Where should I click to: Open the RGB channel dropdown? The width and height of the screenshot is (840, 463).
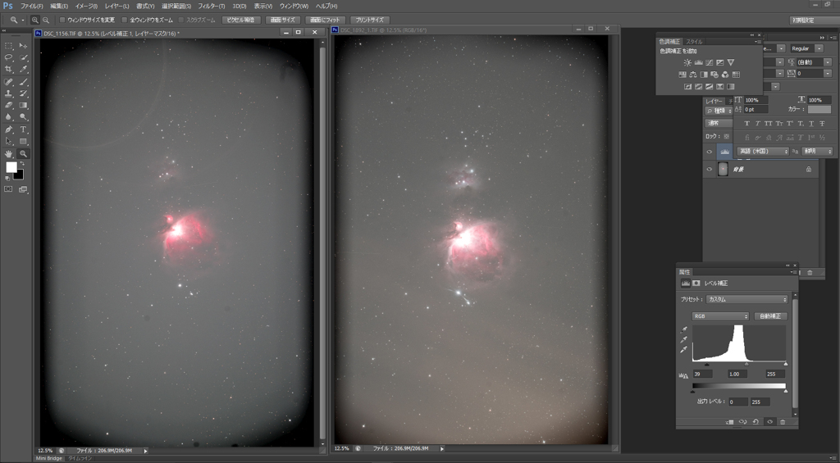(x=720, y=316)
